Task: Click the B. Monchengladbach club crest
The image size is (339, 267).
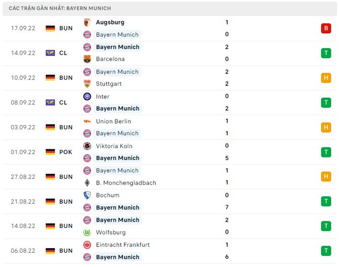Action: 87,183
